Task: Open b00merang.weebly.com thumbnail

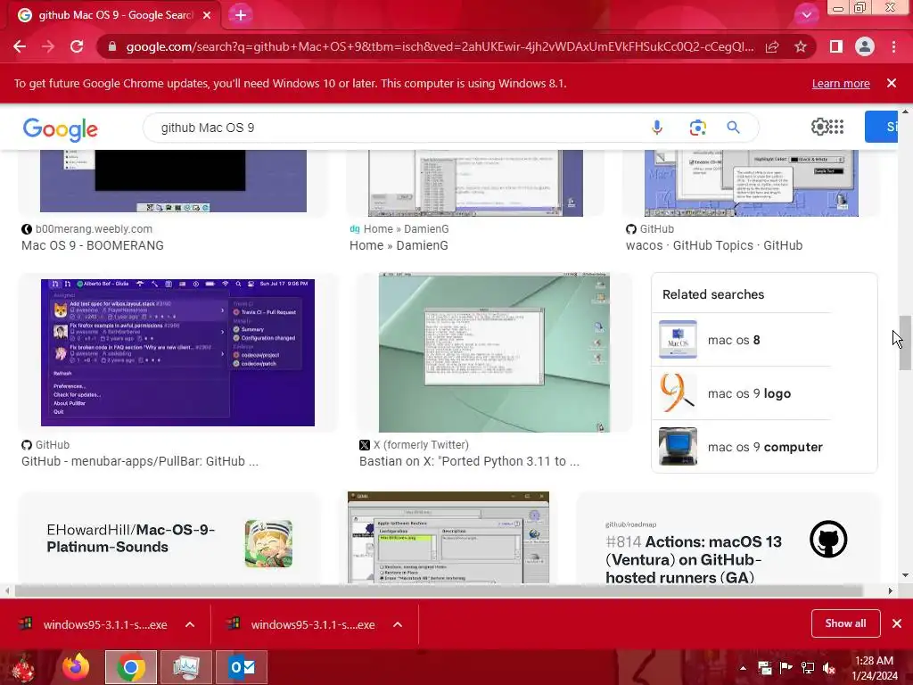Action: [173, 181]
